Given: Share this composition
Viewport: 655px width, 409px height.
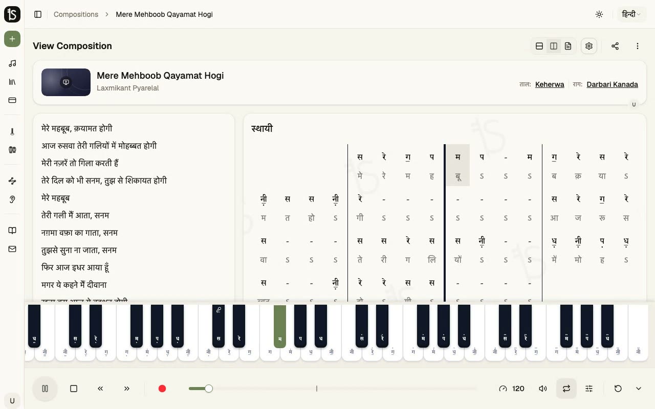Looking at the screenshot, I should [x=615, y=46].
